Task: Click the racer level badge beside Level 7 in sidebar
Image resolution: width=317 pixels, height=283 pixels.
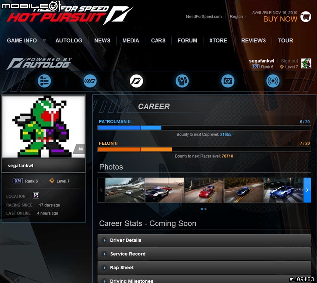Action: pos(52,181)
